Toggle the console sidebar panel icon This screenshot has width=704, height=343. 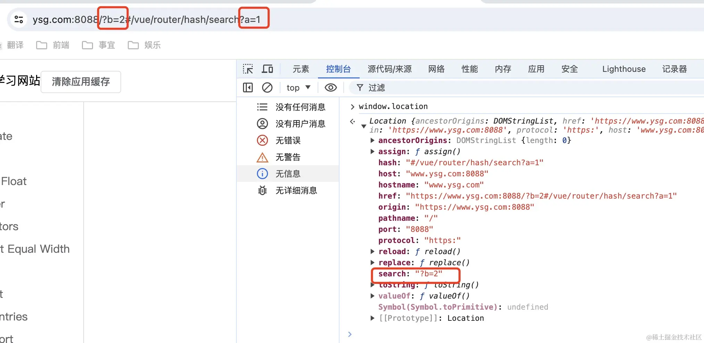(x=248, y=87)
